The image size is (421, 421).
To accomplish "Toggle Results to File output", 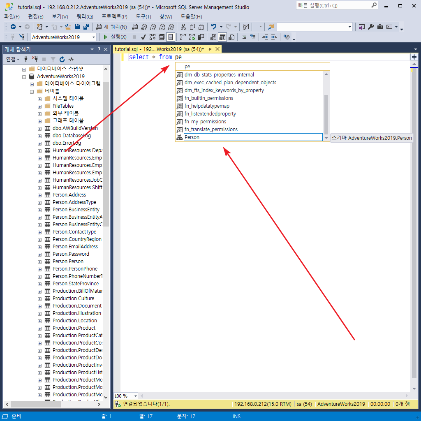I will [x=231, y=37].
